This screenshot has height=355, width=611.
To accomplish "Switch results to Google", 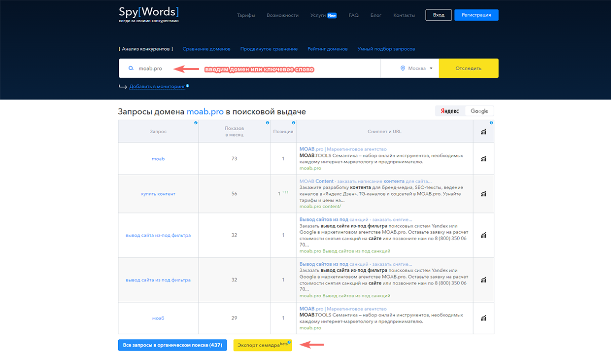I will (479, 111).
